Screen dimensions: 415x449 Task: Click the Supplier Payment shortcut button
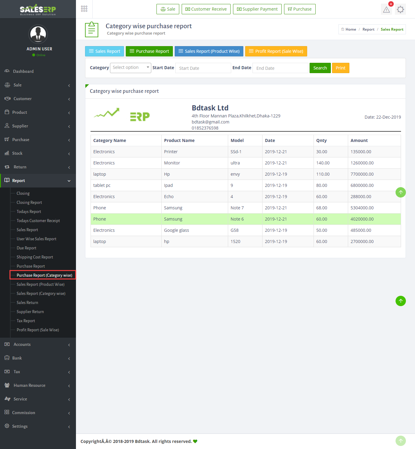click(257, 9)
